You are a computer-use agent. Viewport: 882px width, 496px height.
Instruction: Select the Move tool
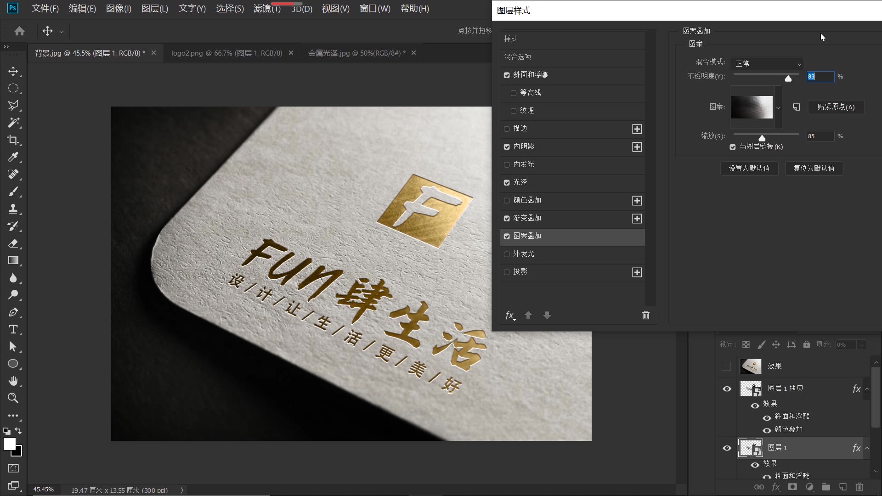(x=14, y=71)
